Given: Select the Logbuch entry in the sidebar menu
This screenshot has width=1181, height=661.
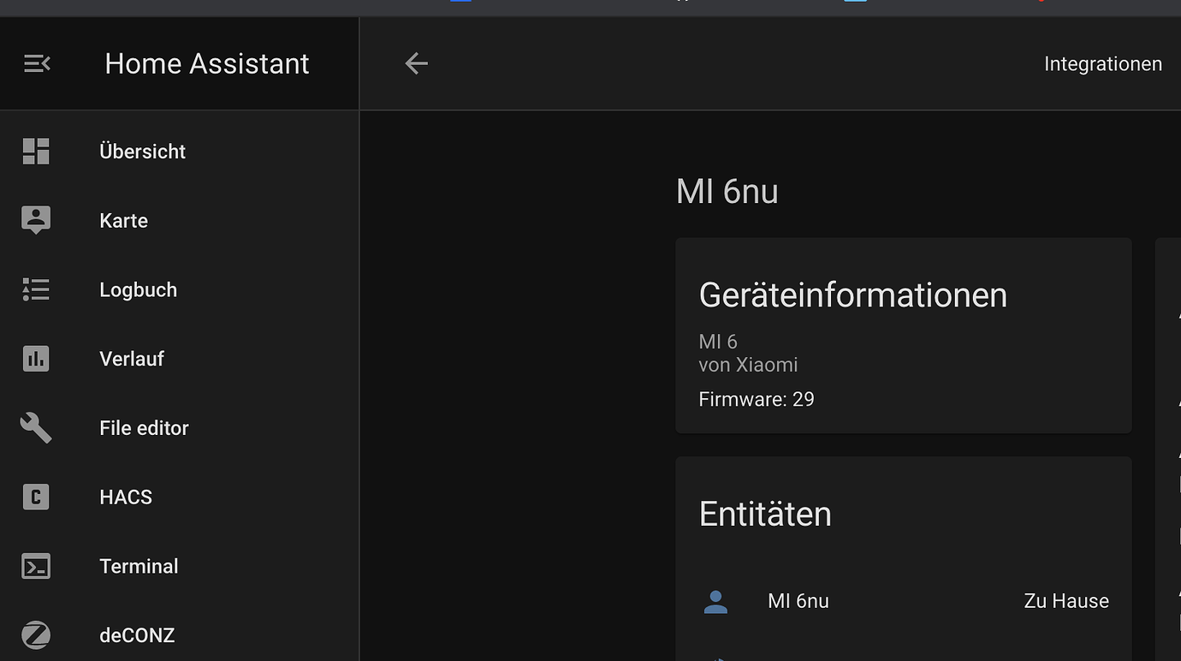Looking at the screenshot, I should pyautogui.click(x=138, y=289).
